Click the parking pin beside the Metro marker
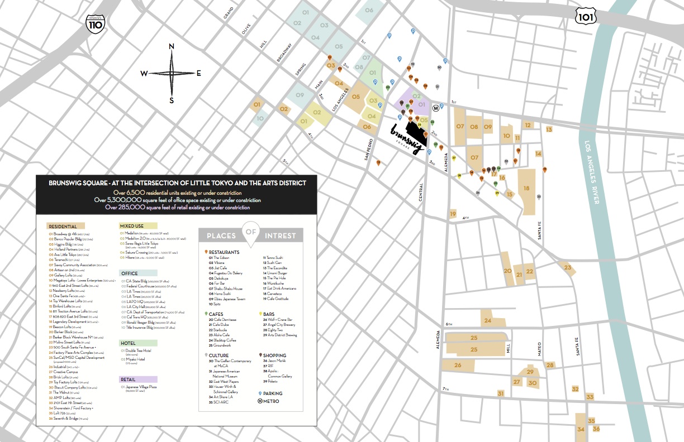684x442 pixels. [x=441, y=106]
